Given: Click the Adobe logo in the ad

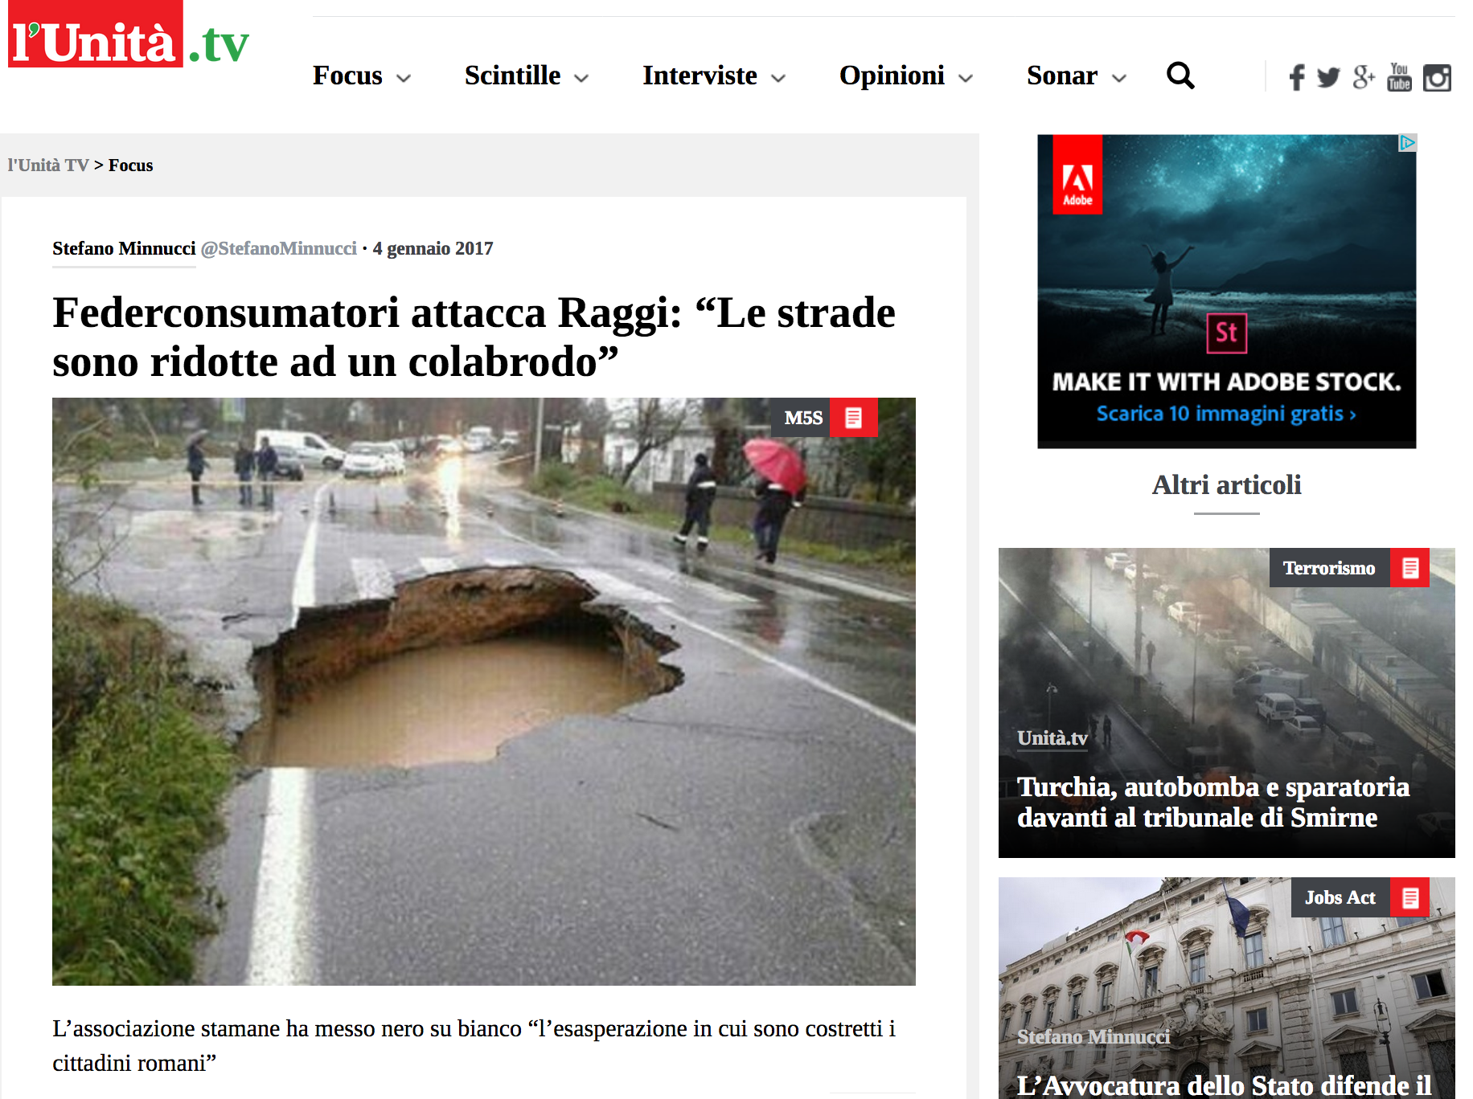Looking at the screenshot, I should [x=1077, y=175].
